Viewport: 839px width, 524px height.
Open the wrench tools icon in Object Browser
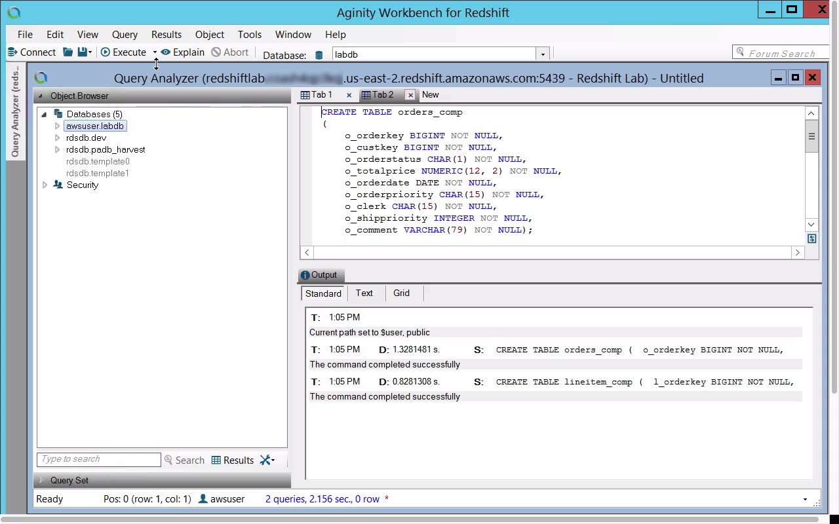click(265, 460)
